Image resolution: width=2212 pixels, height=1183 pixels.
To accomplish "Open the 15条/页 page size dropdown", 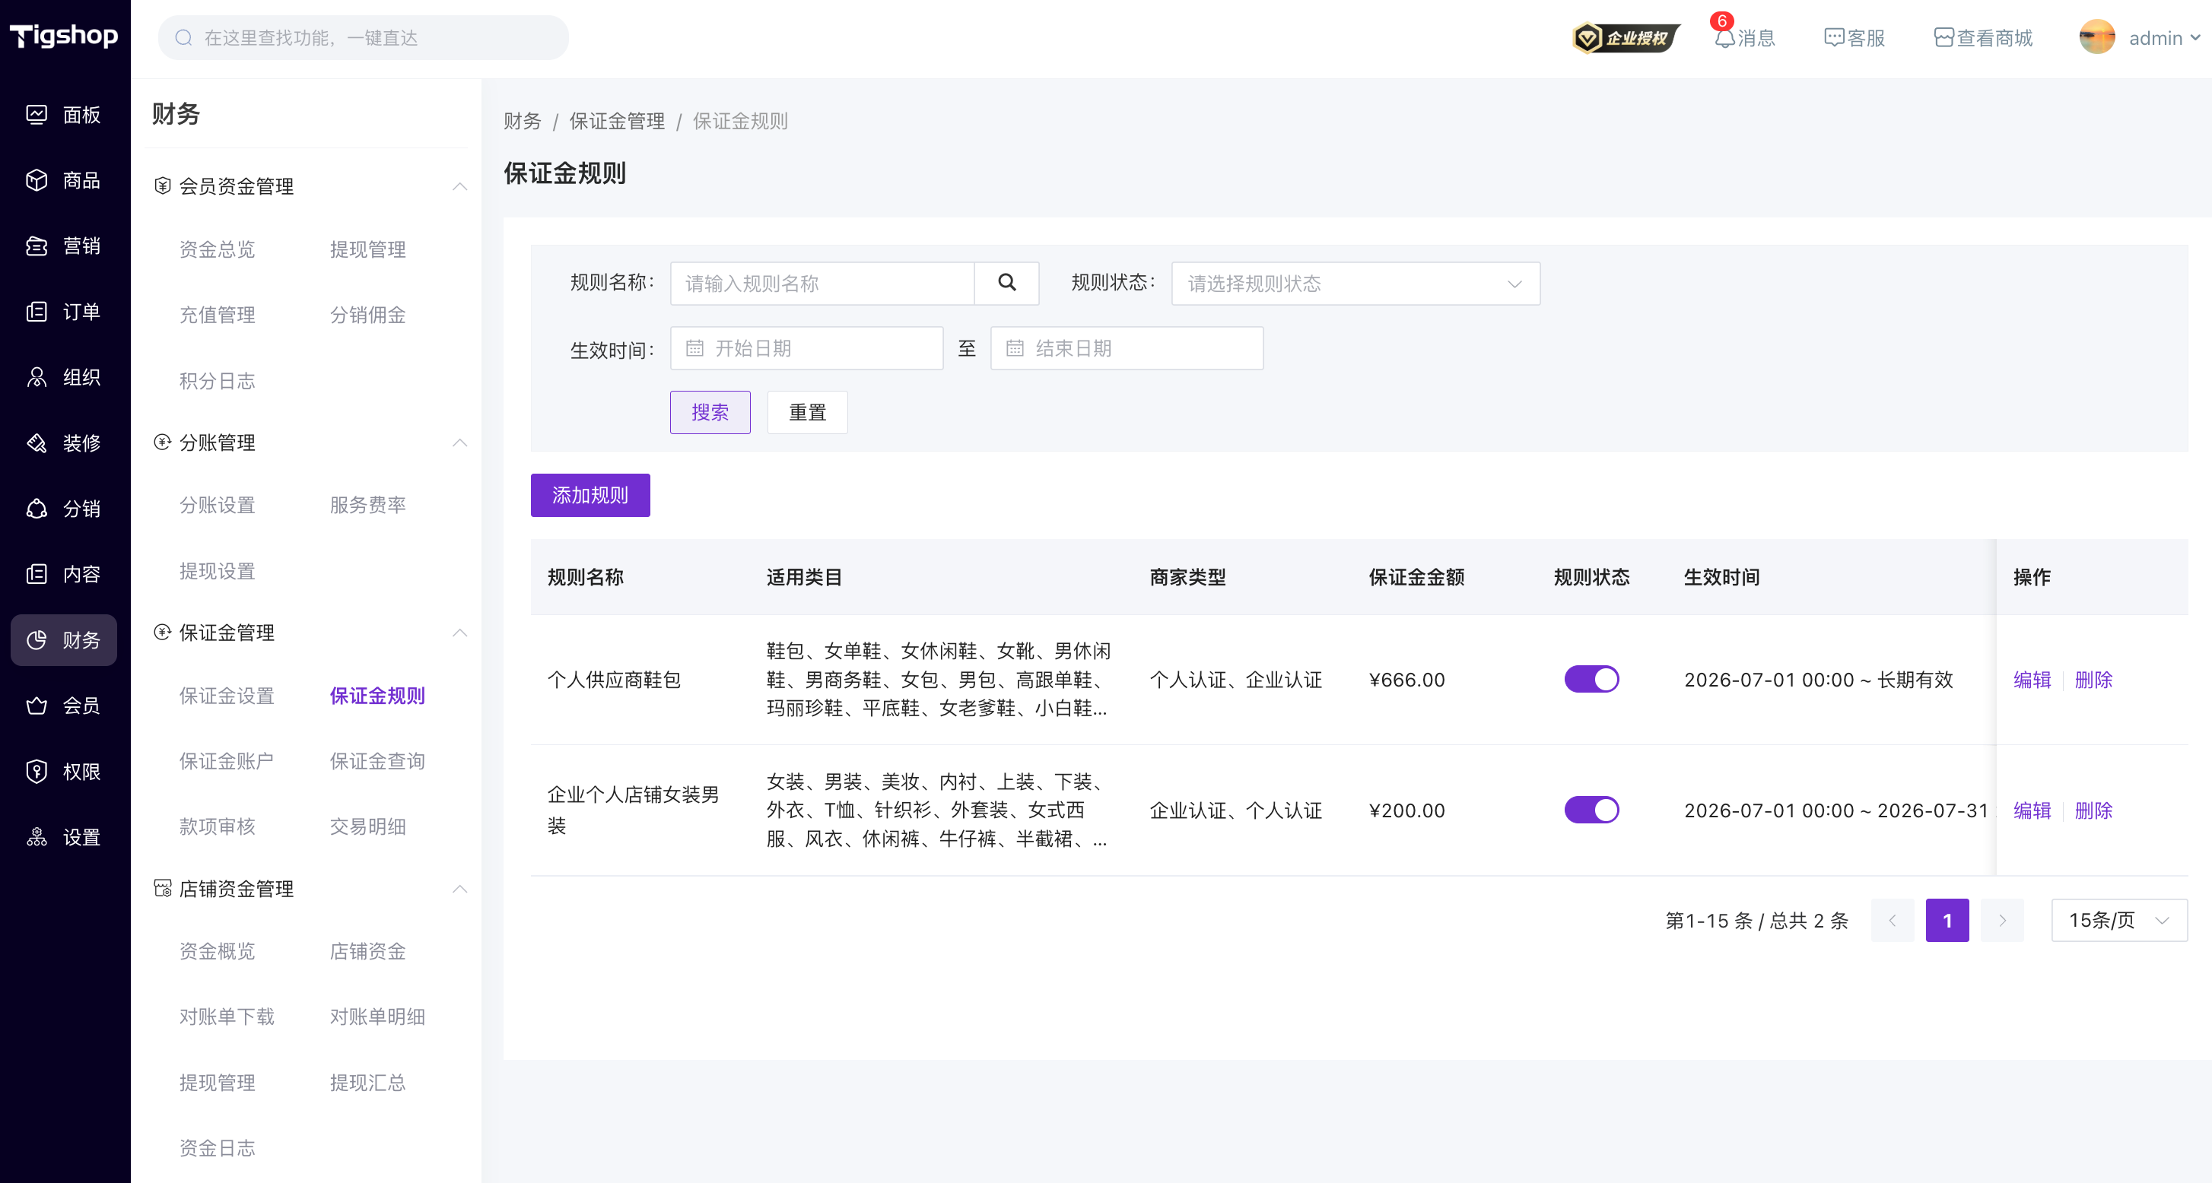I will pos(2118,920).
